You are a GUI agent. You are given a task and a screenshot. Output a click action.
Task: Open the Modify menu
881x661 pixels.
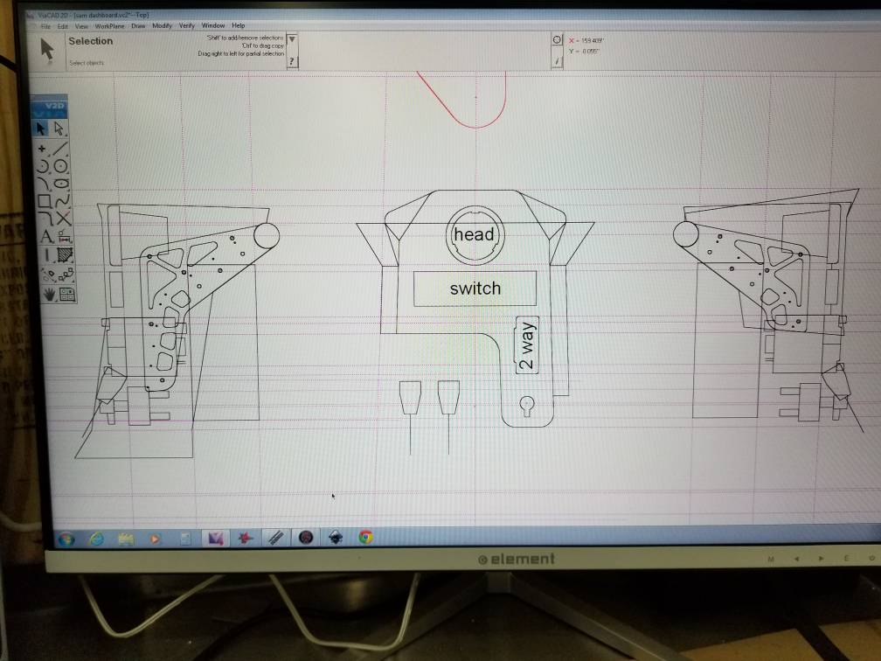162,26
